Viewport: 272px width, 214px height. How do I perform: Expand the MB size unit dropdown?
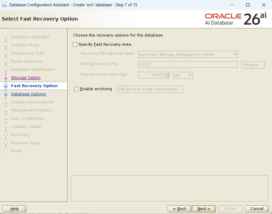183,75
